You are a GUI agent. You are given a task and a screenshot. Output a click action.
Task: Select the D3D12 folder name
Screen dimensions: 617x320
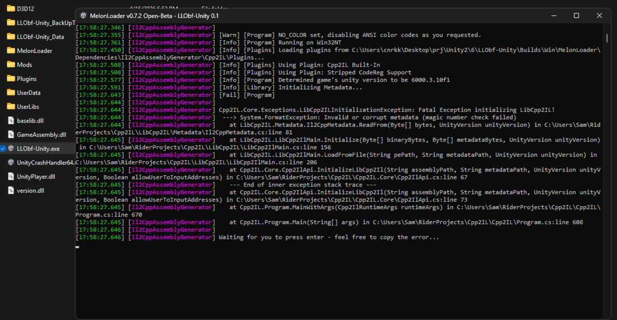[25, 9]
